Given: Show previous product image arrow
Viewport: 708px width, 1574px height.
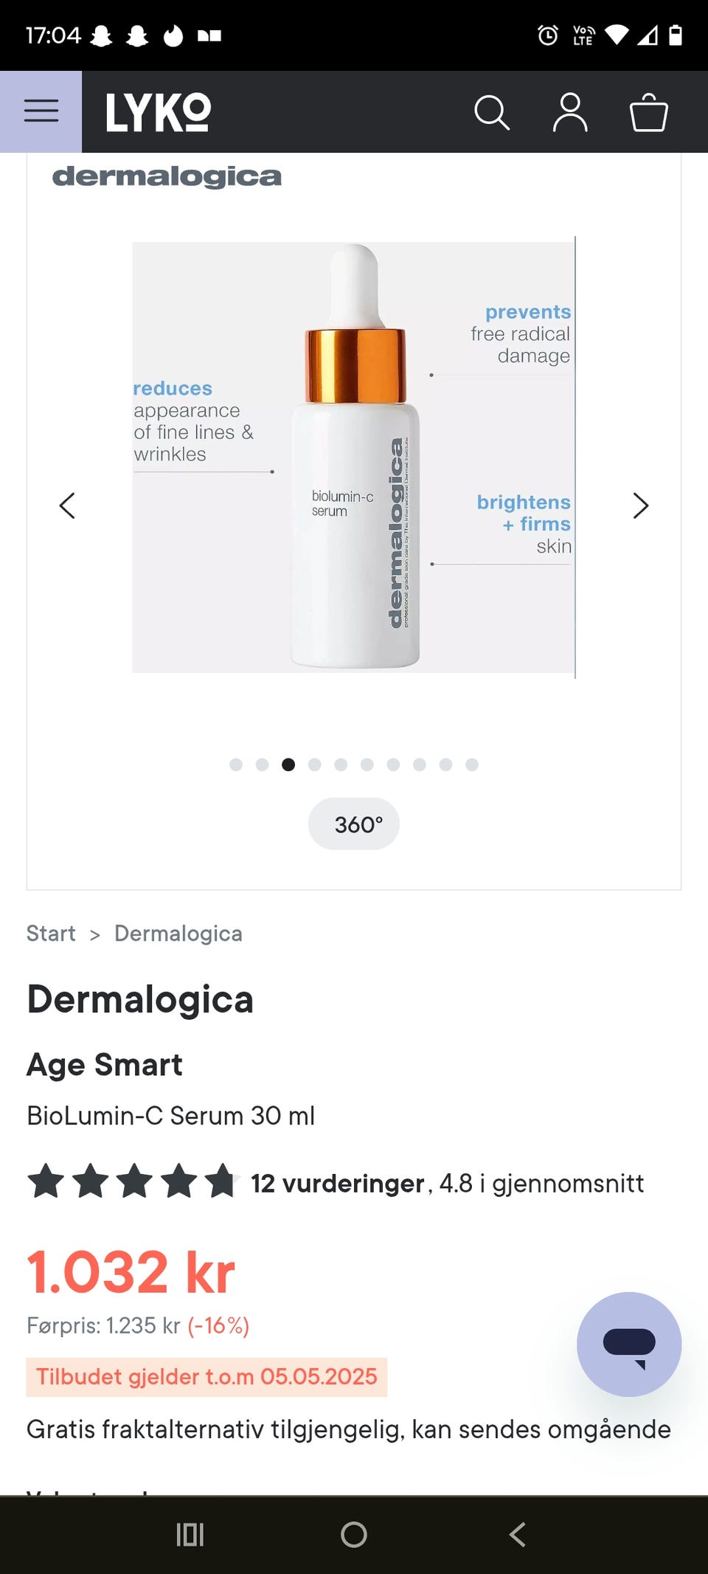Looking at the screenshot, I should pos(67,505).
